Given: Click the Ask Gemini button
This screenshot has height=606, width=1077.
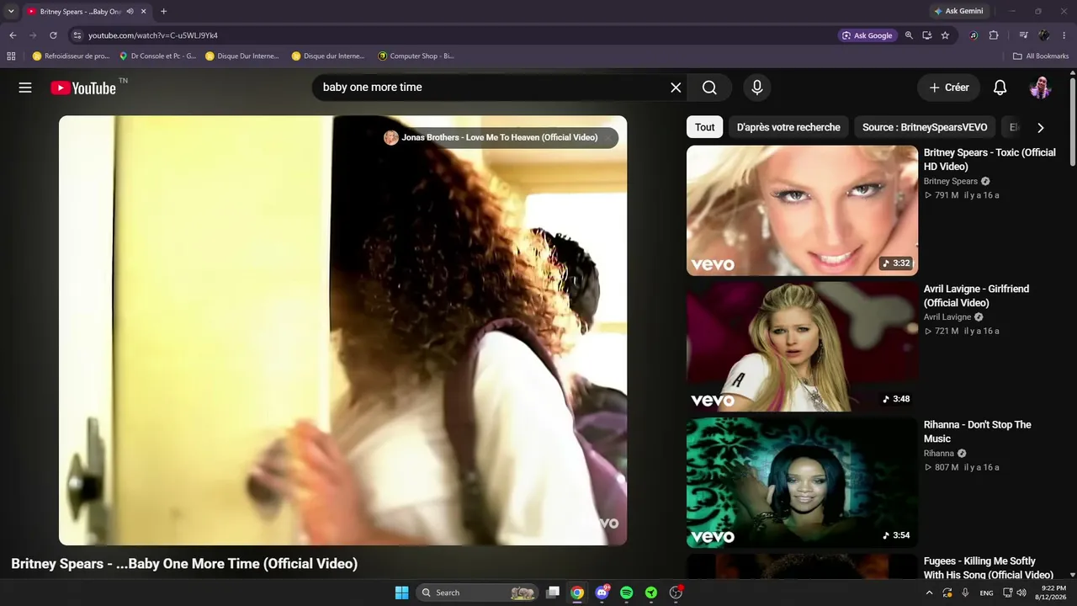Looking at the screenshot, I should pyautogui.click(x=958, y=12).
